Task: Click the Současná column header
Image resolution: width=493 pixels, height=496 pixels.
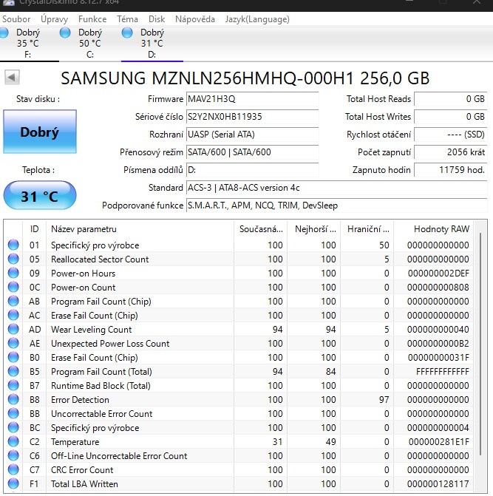Action: (261, 228)
